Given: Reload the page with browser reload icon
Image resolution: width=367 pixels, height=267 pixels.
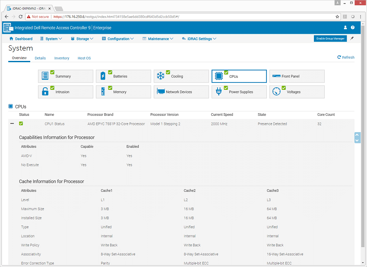Looking at the screenshot, I should 21,16.
